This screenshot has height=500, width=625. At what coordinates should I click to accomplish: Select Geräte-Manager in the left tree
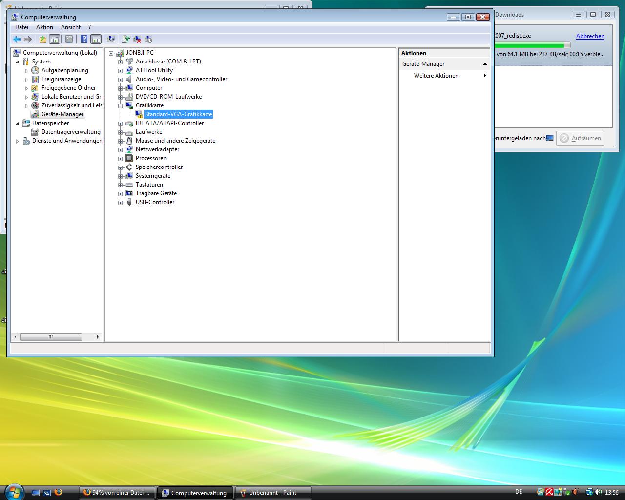pos(62,114)
